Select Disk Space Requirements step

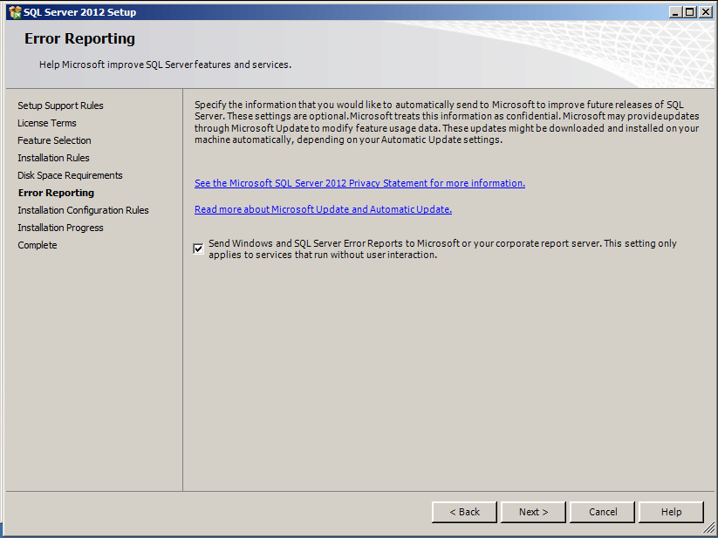coord(70,175)
